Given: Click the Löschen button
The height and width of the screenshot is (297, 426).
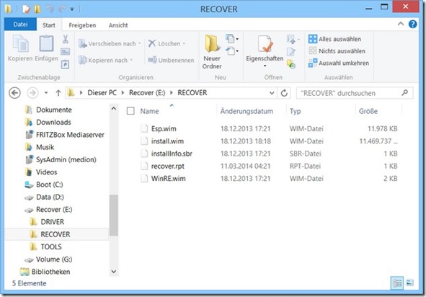Looking at the screenshot, I should (x=167, y=43).
